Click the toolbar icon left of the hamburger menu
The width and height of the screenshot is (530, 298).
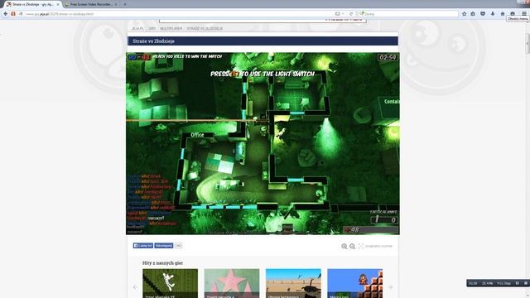513,13
